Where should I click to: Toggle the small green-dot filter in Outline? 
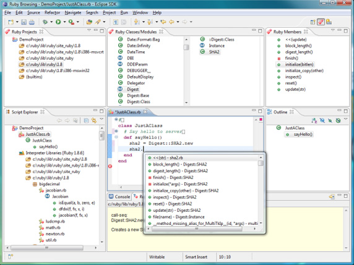pyautogui.click(x=330, y=120)
